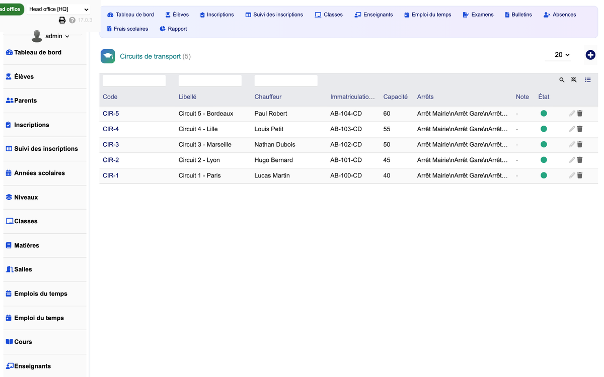Delete circuit CIR-5 with the trash icon
Screen dimensions: 604x377
tap(580, 114)
